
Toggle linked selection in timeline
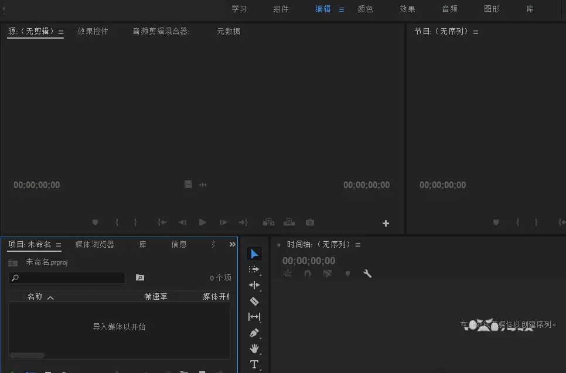pos(328,273)
